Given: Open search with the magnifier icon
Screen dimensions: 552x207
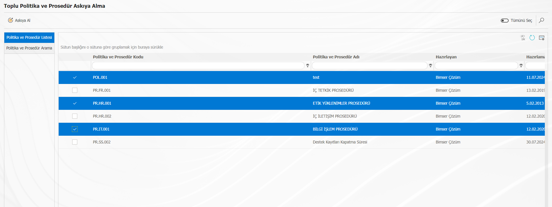Looking at the screenshot, I should 541,20.
